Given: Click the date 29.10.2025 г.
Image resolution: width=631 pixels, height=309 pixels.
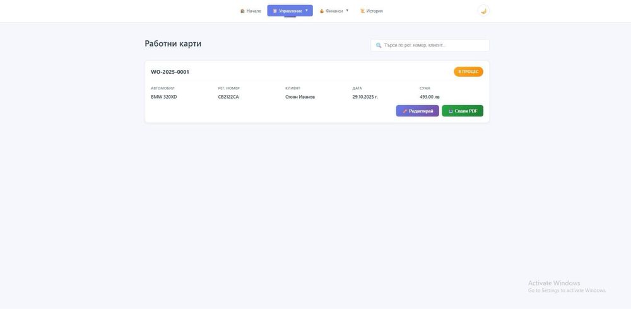Looking at the screenshot, I should (365, 97).
